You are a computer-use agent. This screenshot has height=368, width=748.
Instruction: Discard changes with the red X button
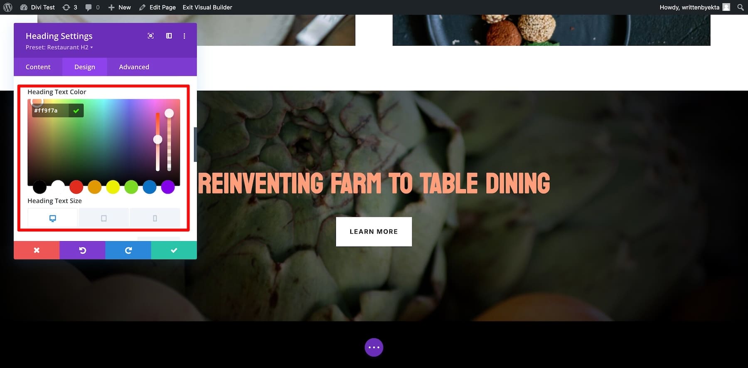(37, 250)
